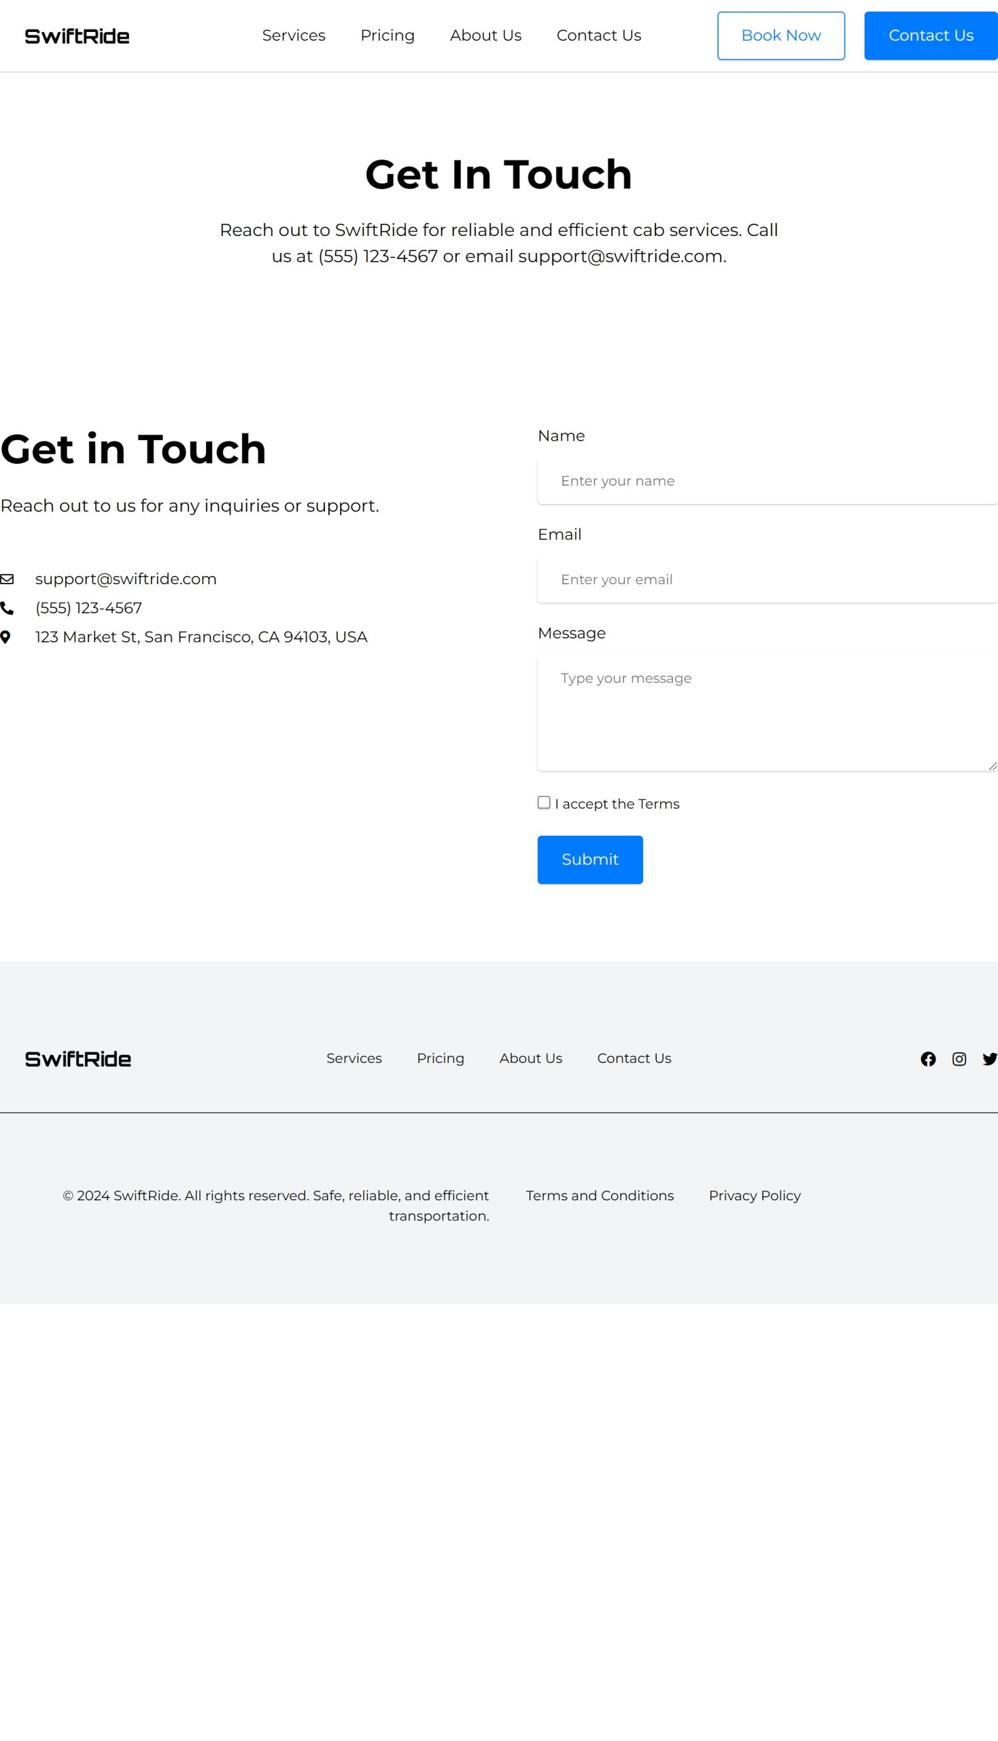Click 'Reach out to us for any inquiries' text

189,505
